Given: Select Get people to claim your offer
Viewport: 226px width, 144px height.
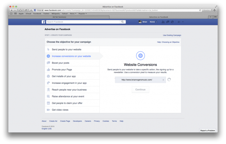Looking at the screenshot, I should pyautogui.click(x=72, y=103).
